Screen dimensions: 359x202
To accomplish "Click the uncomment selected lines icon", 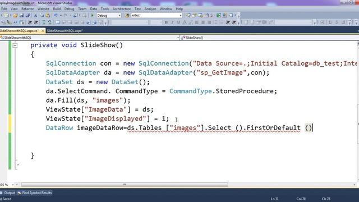I will 49,22.
